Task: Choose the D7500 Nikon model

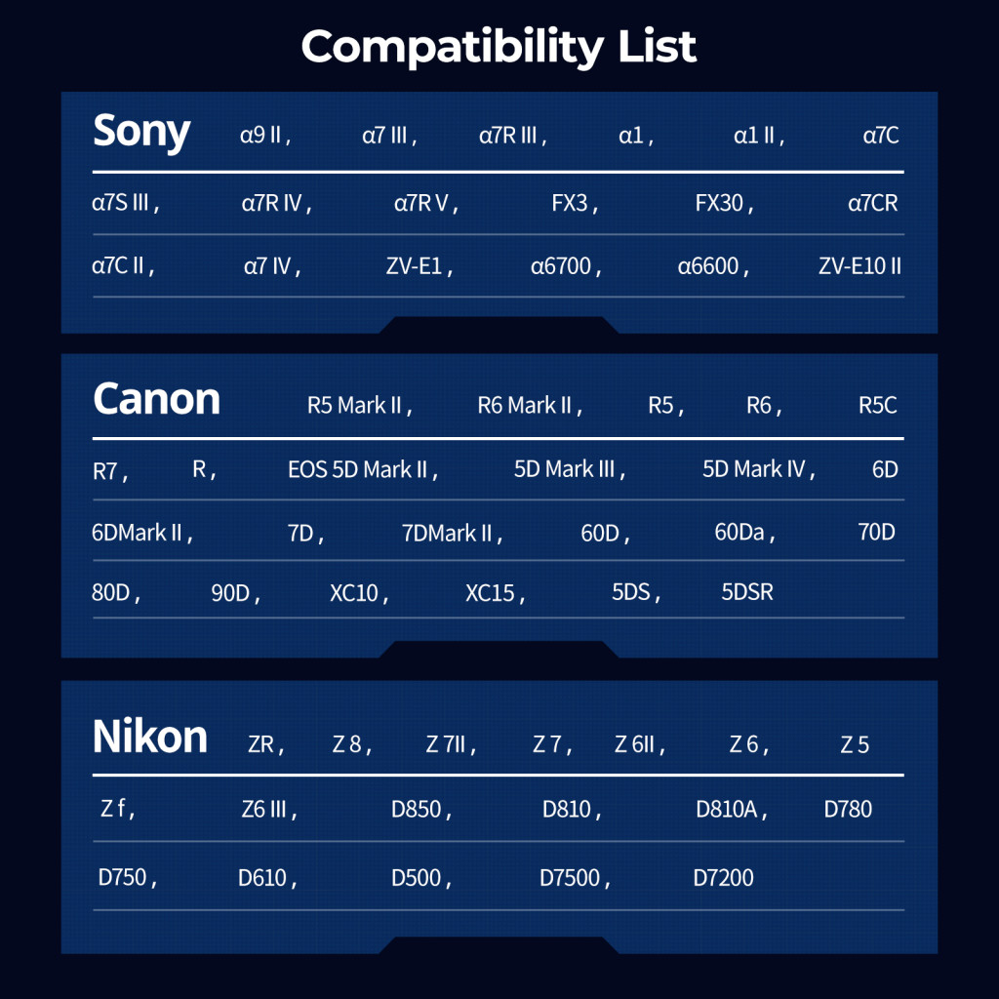Action: tap(570, 878)
